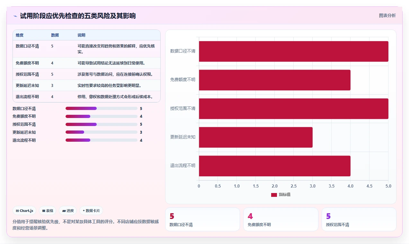The image size is (409, 244).
Task: Click description '可能导致试用结论无法延续到日常使用。'
Action: pos(111,63)
